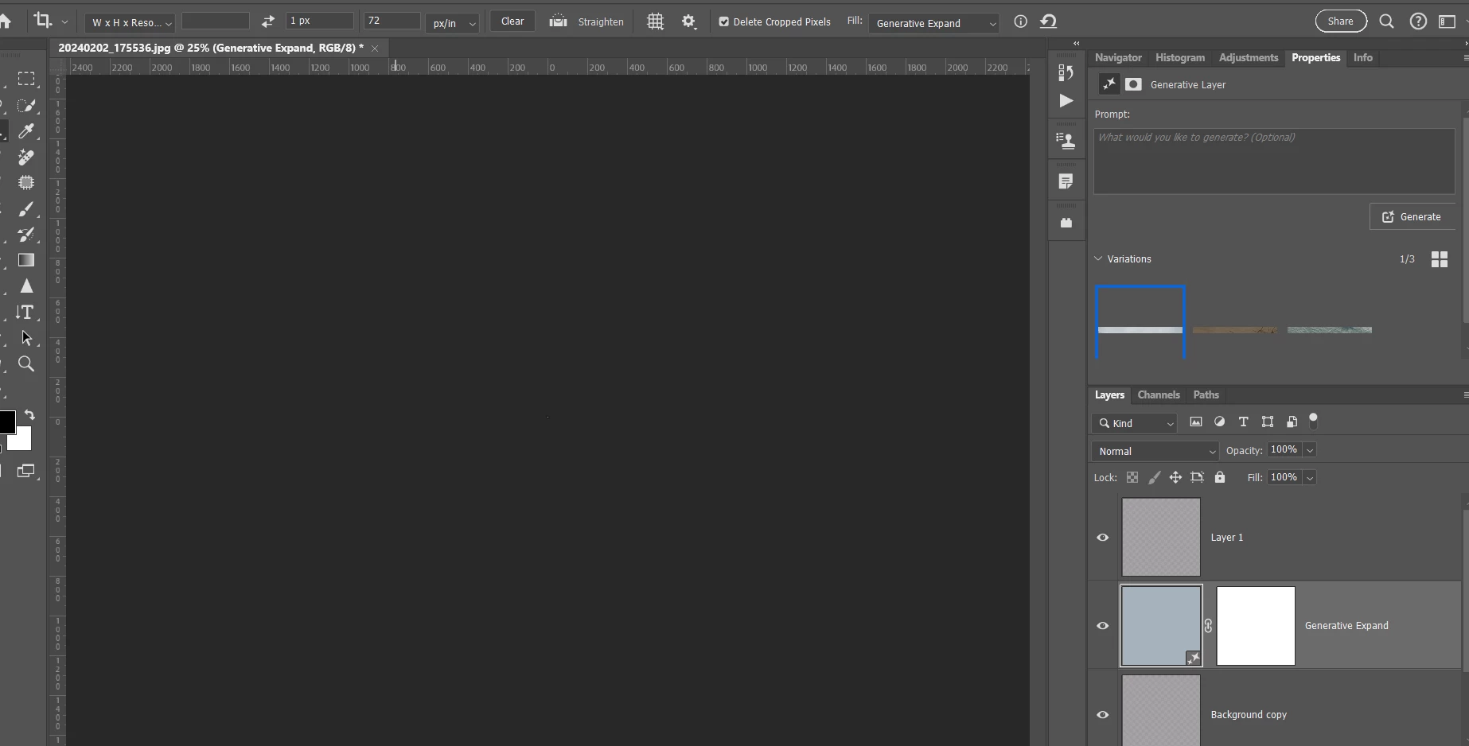
Task: Switch to Info tab
Action: [1363, 58]
